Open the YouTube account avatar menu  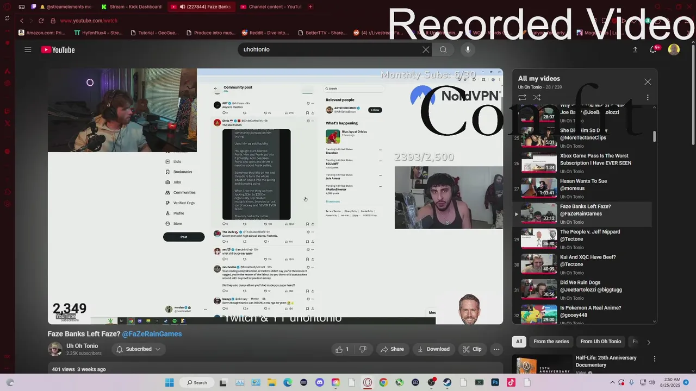[674, 49]
